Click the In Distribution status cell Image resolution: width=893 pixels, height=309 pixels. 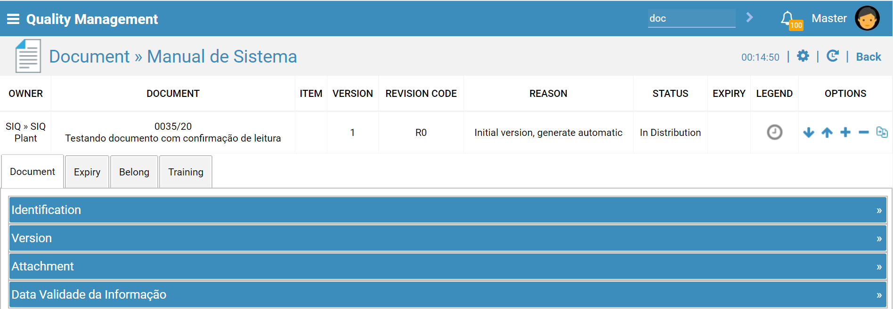point(670,133)
